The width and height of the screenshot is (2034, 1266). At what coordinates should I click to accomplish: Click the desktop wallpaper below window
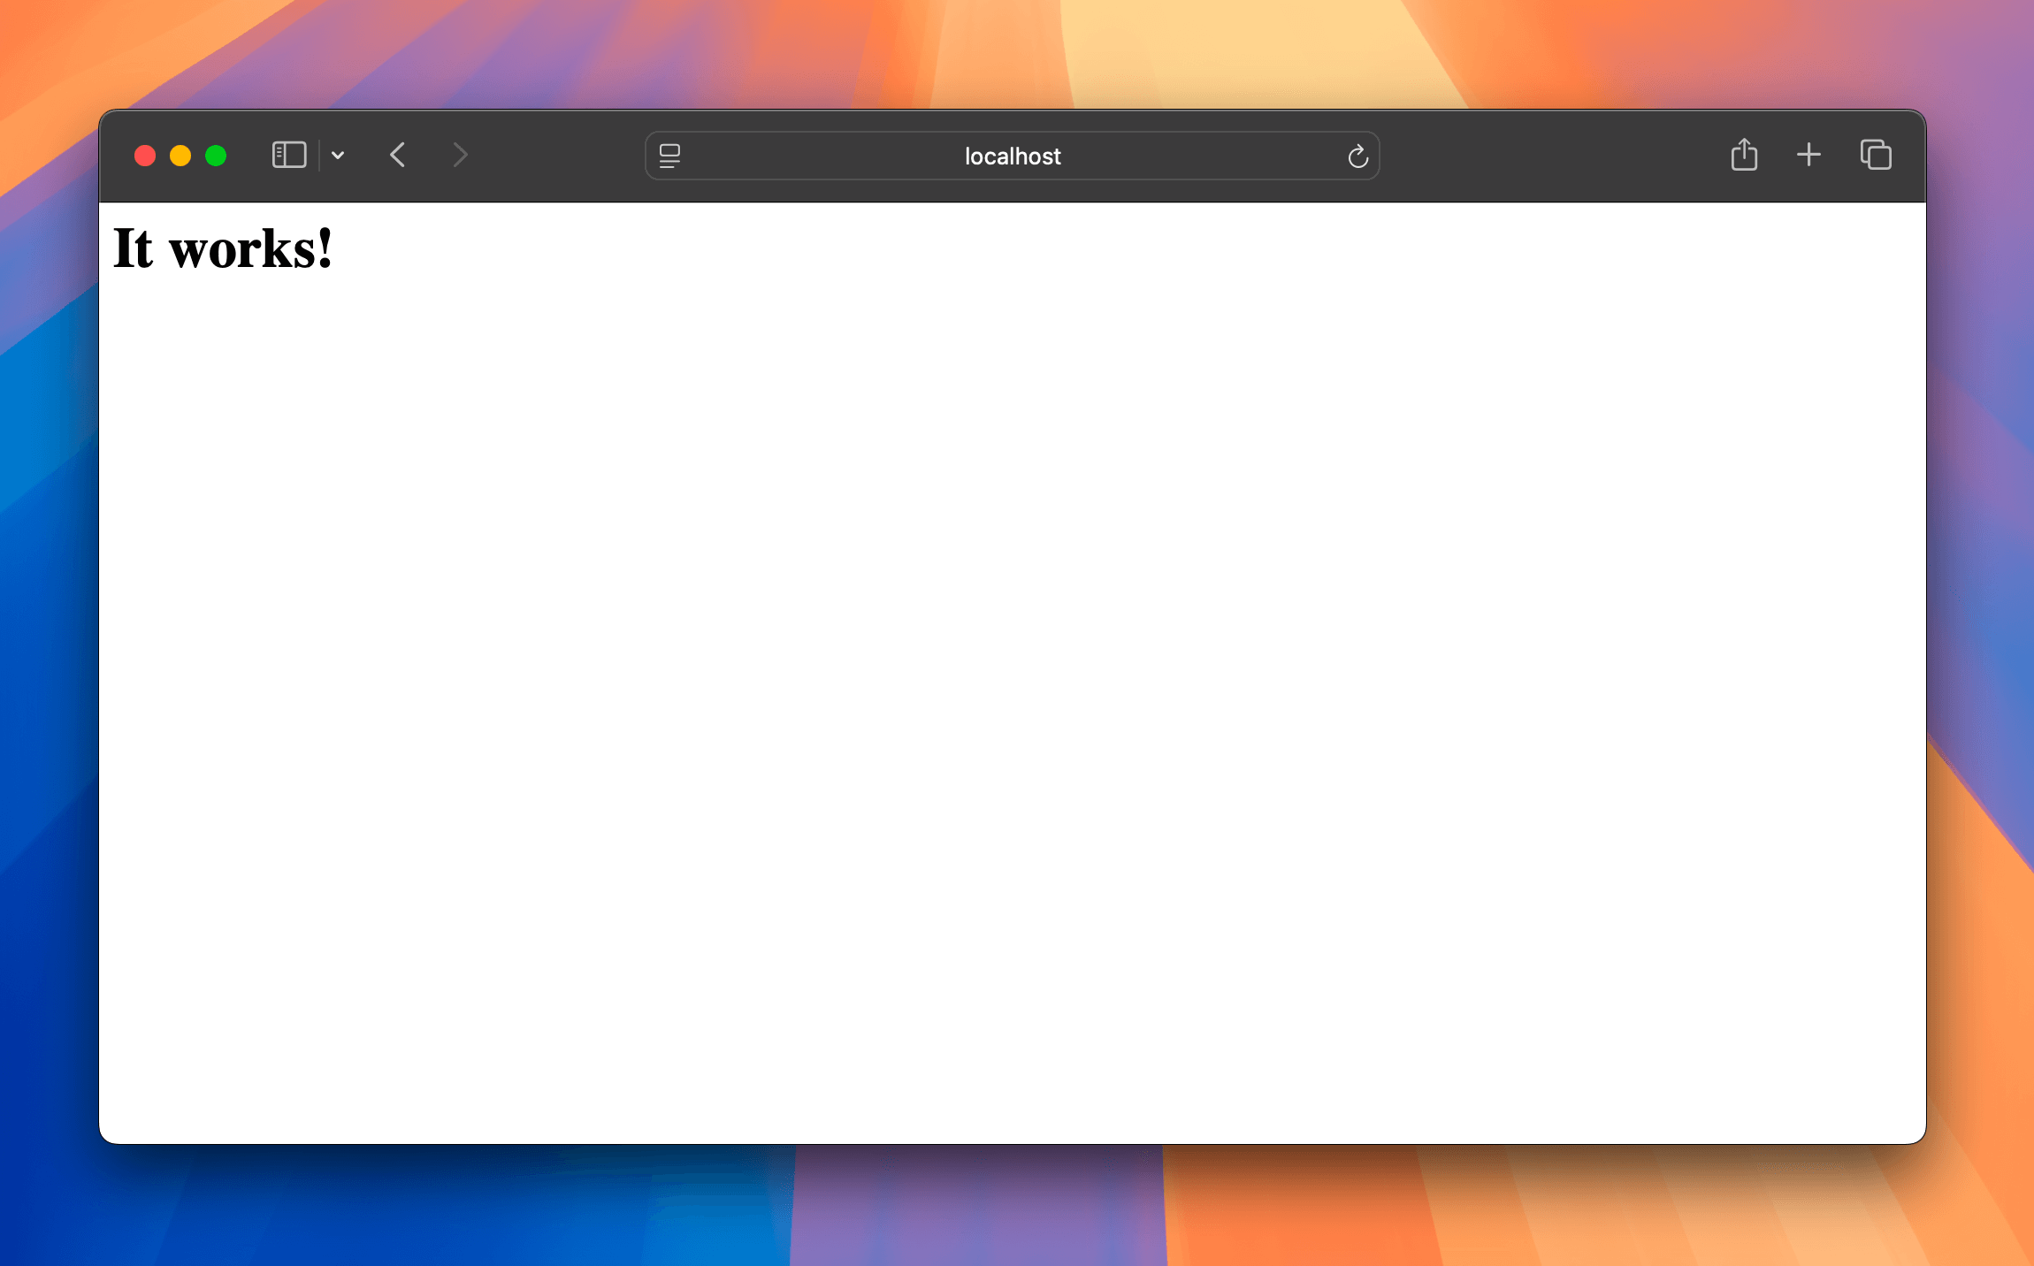(1012, 1207)
